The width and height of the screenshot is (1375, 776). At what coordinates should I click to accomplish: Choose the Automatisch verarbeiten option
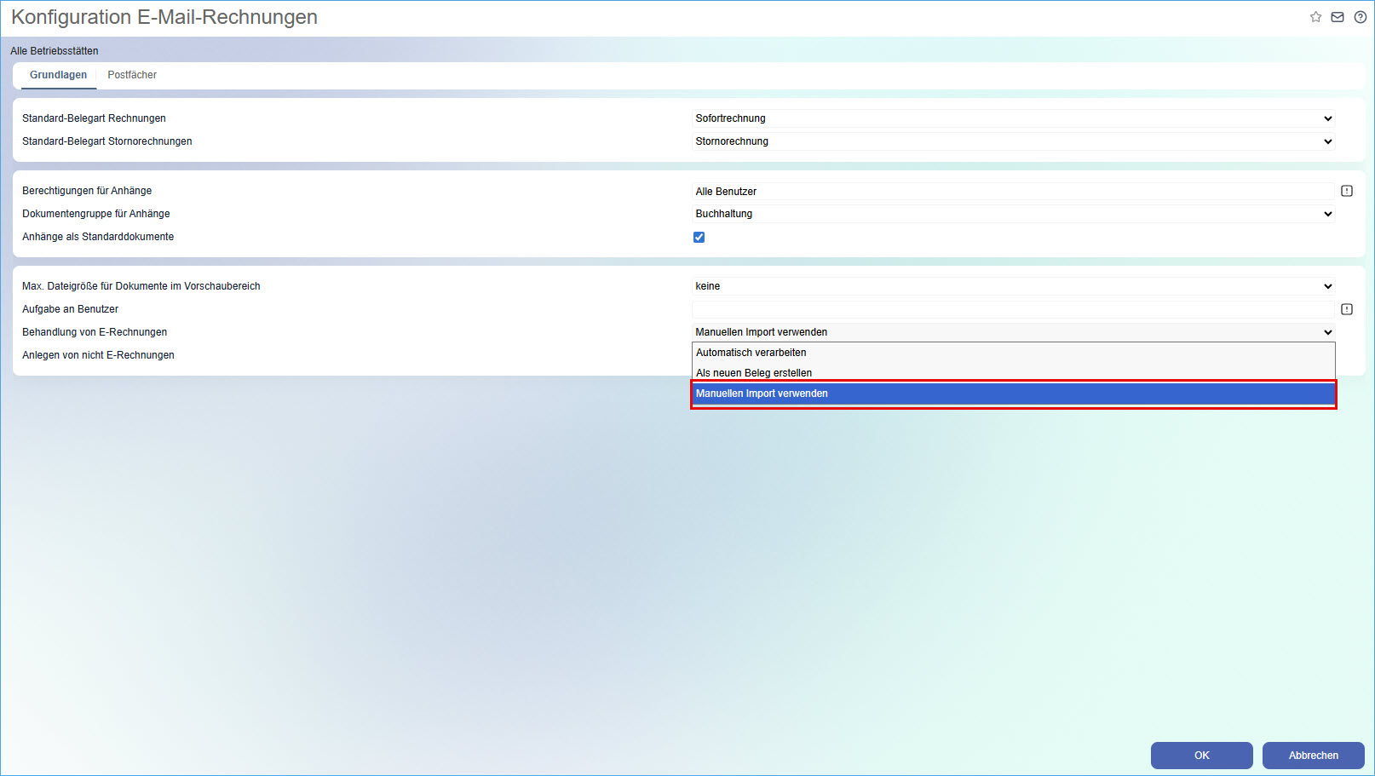coord(1014,353)
